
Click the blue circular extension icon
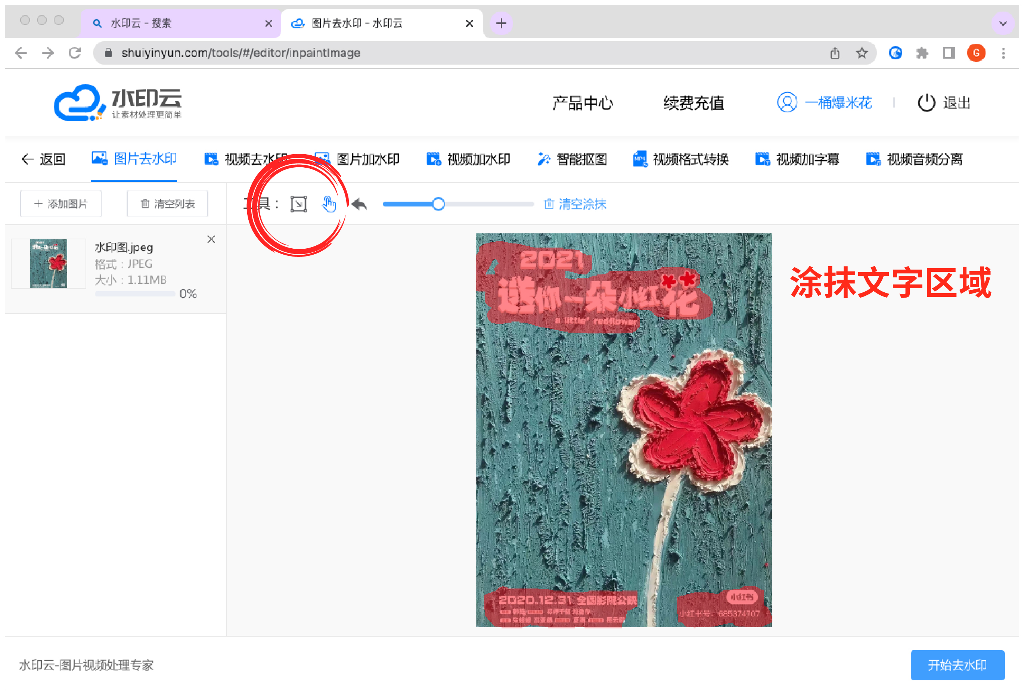coord(895,53)
